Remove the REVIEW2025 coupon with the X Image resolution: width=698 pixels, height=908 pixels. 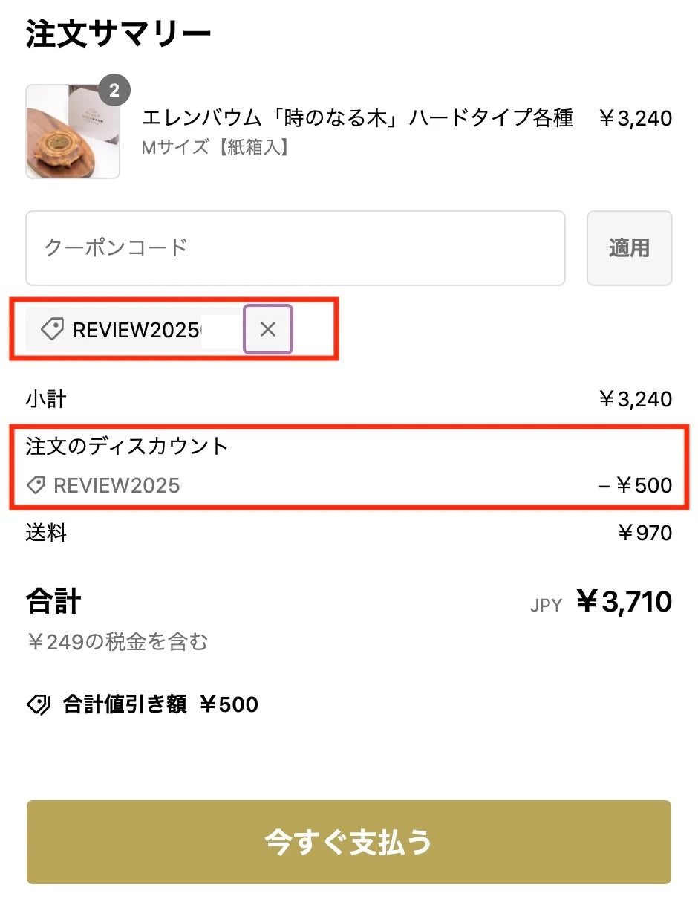click(268, 329)
